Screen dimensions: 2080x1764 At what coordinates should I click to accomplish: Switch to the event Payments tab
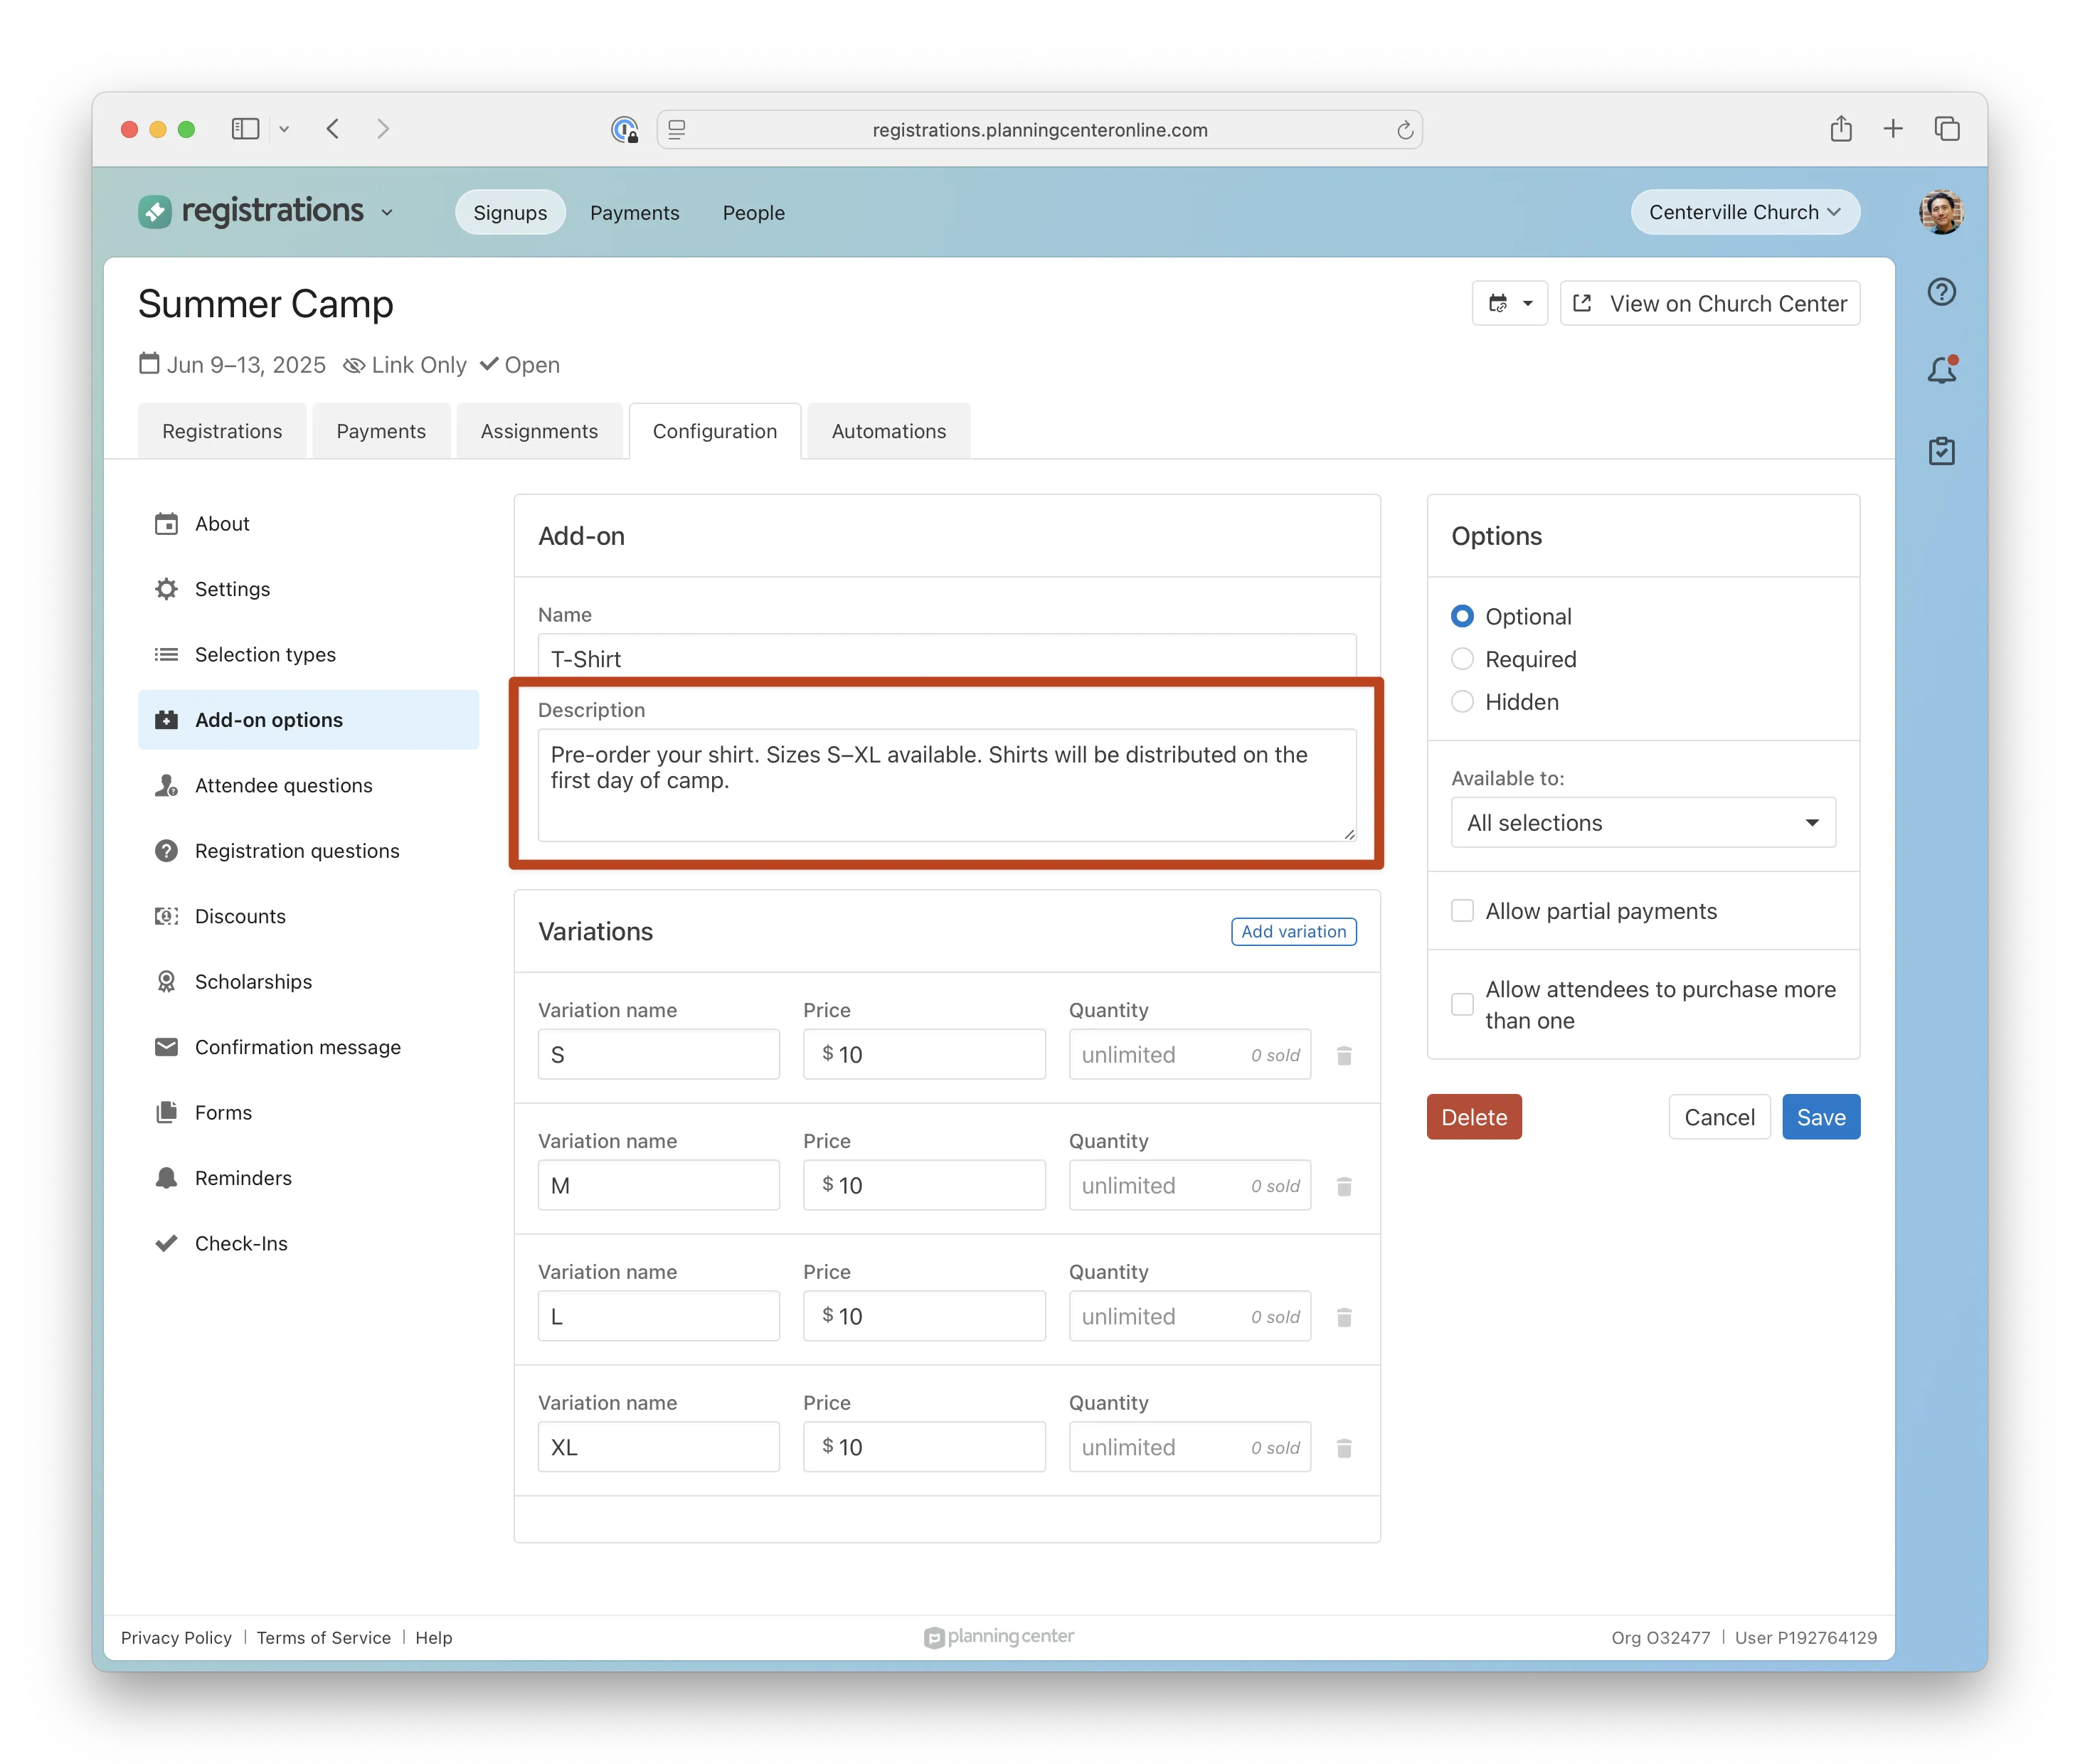coord(381,431)
